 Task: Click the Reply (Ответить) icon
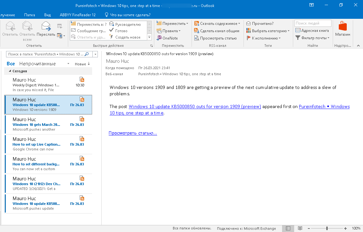point(10,29)
